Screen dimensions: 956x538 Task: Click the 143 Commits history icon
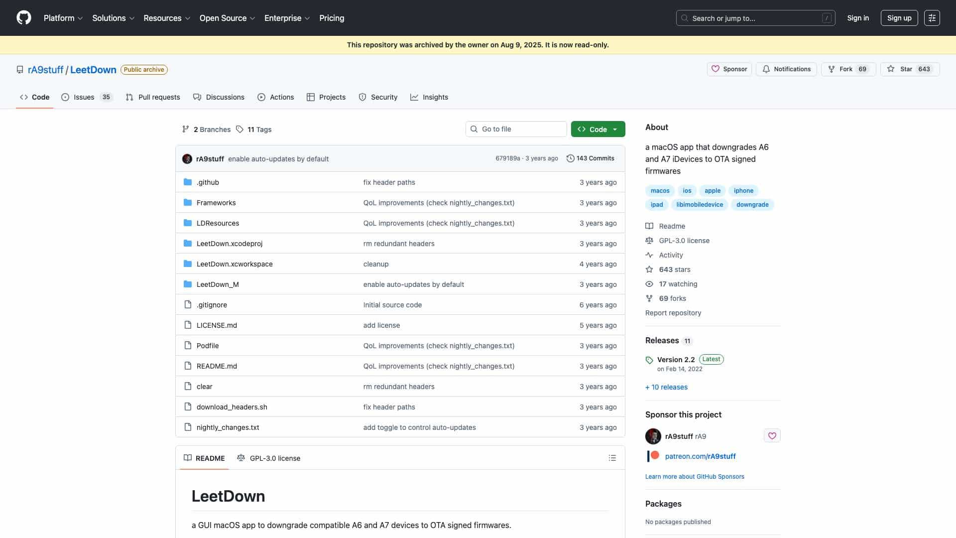tap(570, 158)
